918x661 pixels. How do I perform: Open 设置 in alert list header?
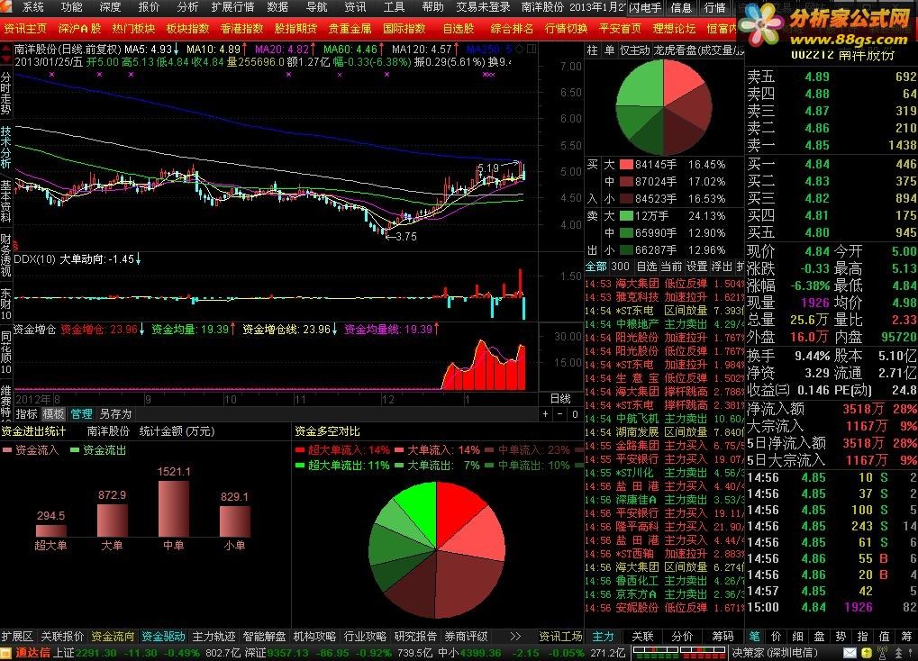pos(696,267)
